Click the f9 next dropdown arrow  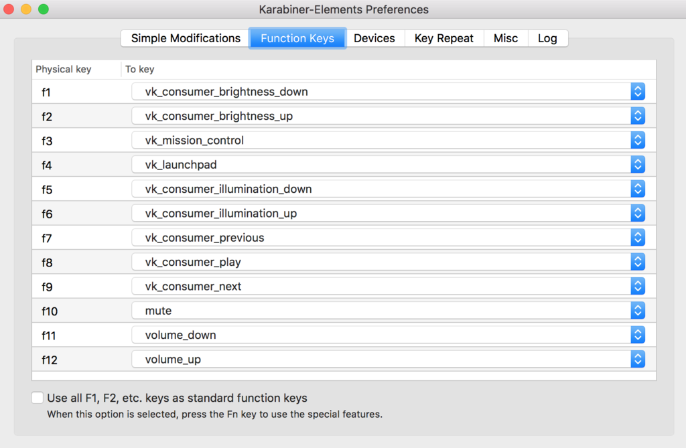(638, 286)
